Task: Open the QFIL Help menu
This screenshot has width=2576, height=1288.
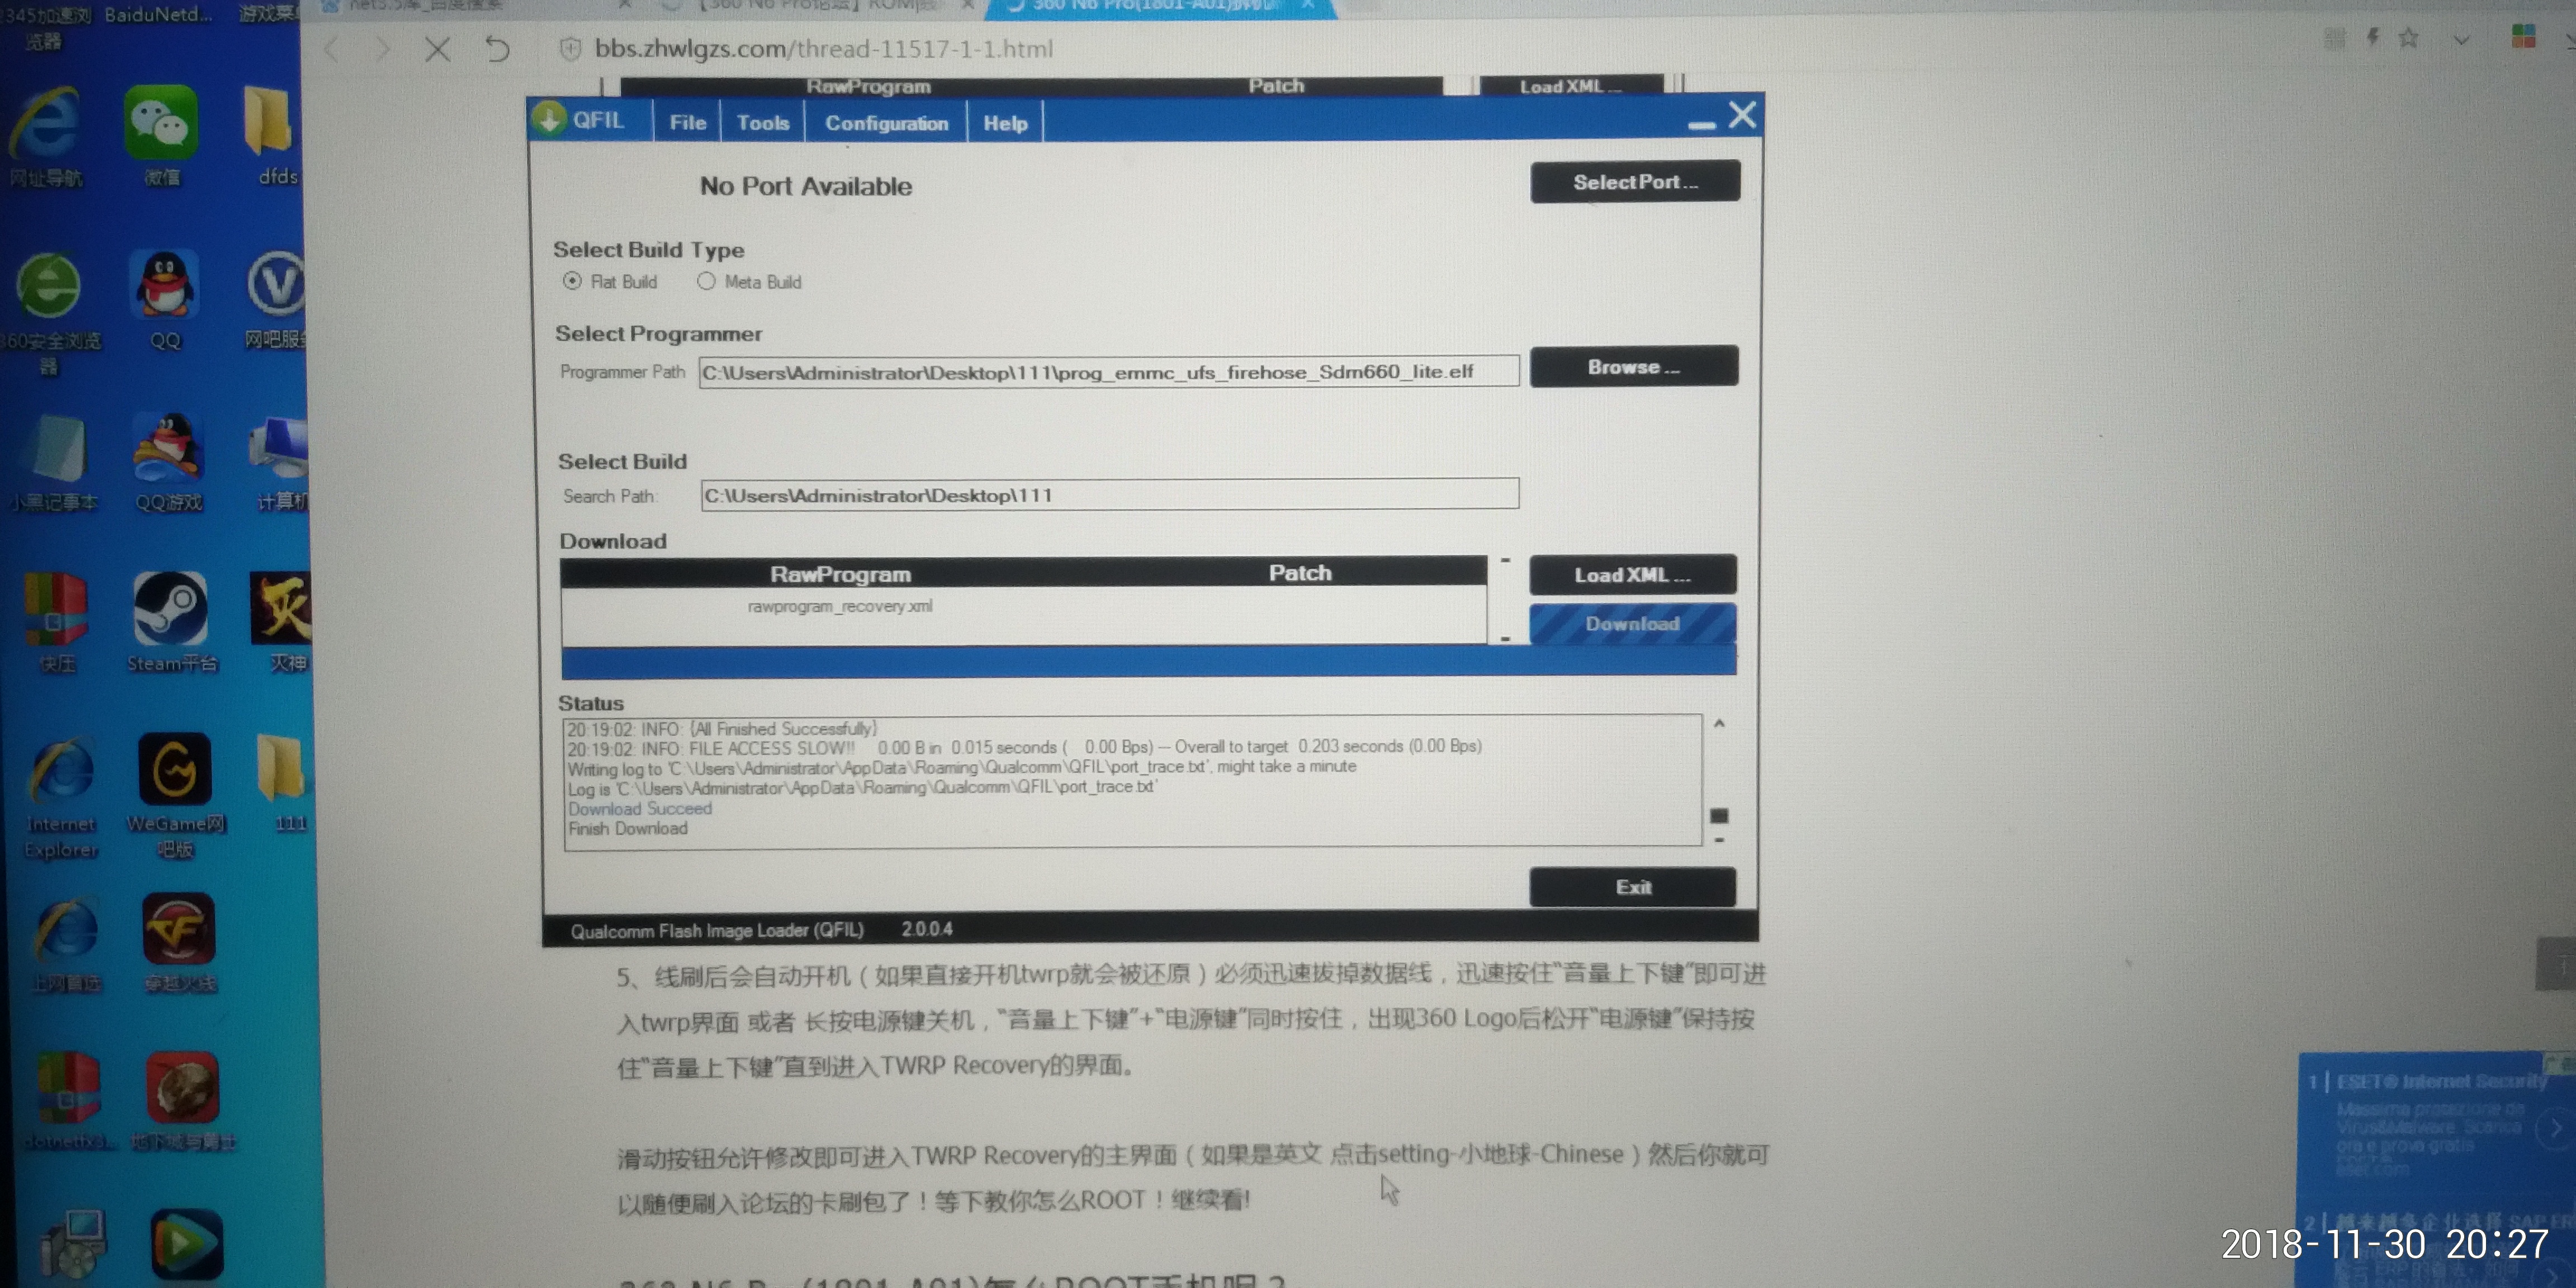Action: click(x=1005, y=122)
